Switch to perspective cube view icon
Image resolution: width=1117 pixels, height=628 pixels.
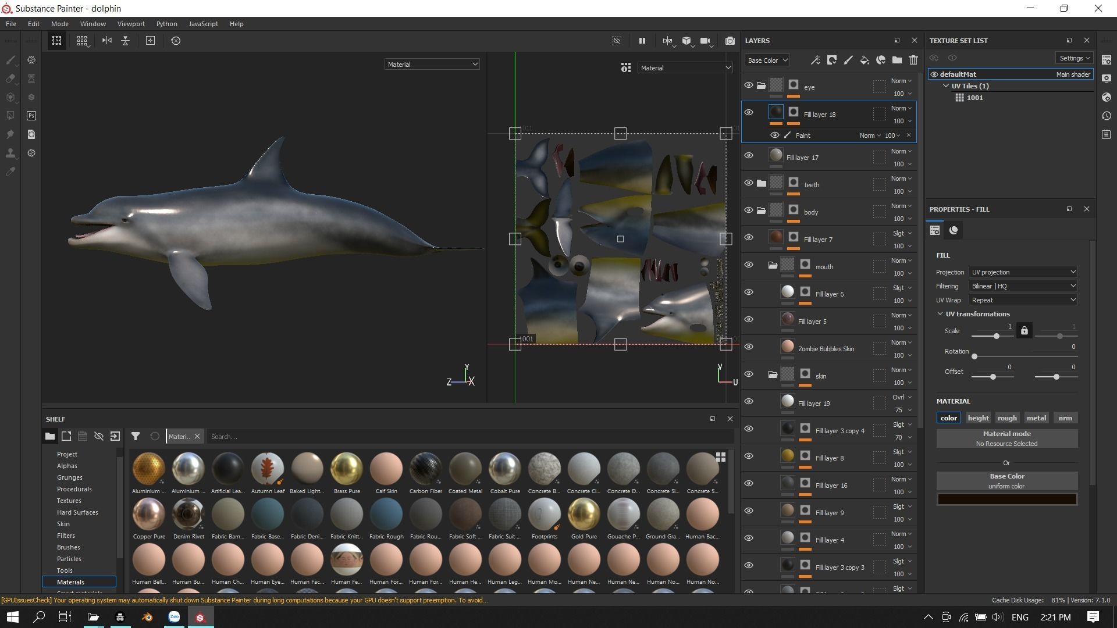pos(687,41)
